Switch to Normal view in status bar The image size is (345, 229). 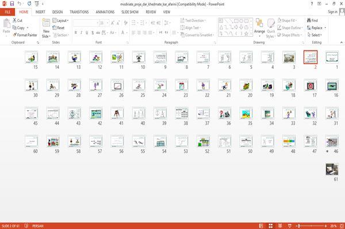point(261,226)
